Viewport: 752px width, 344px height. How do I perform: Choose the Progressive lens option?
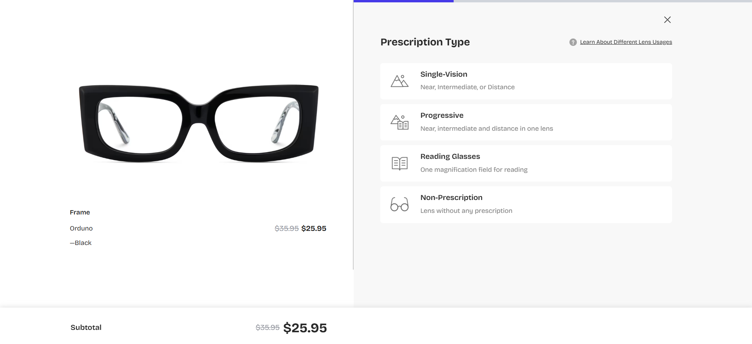tap(441, 115)
